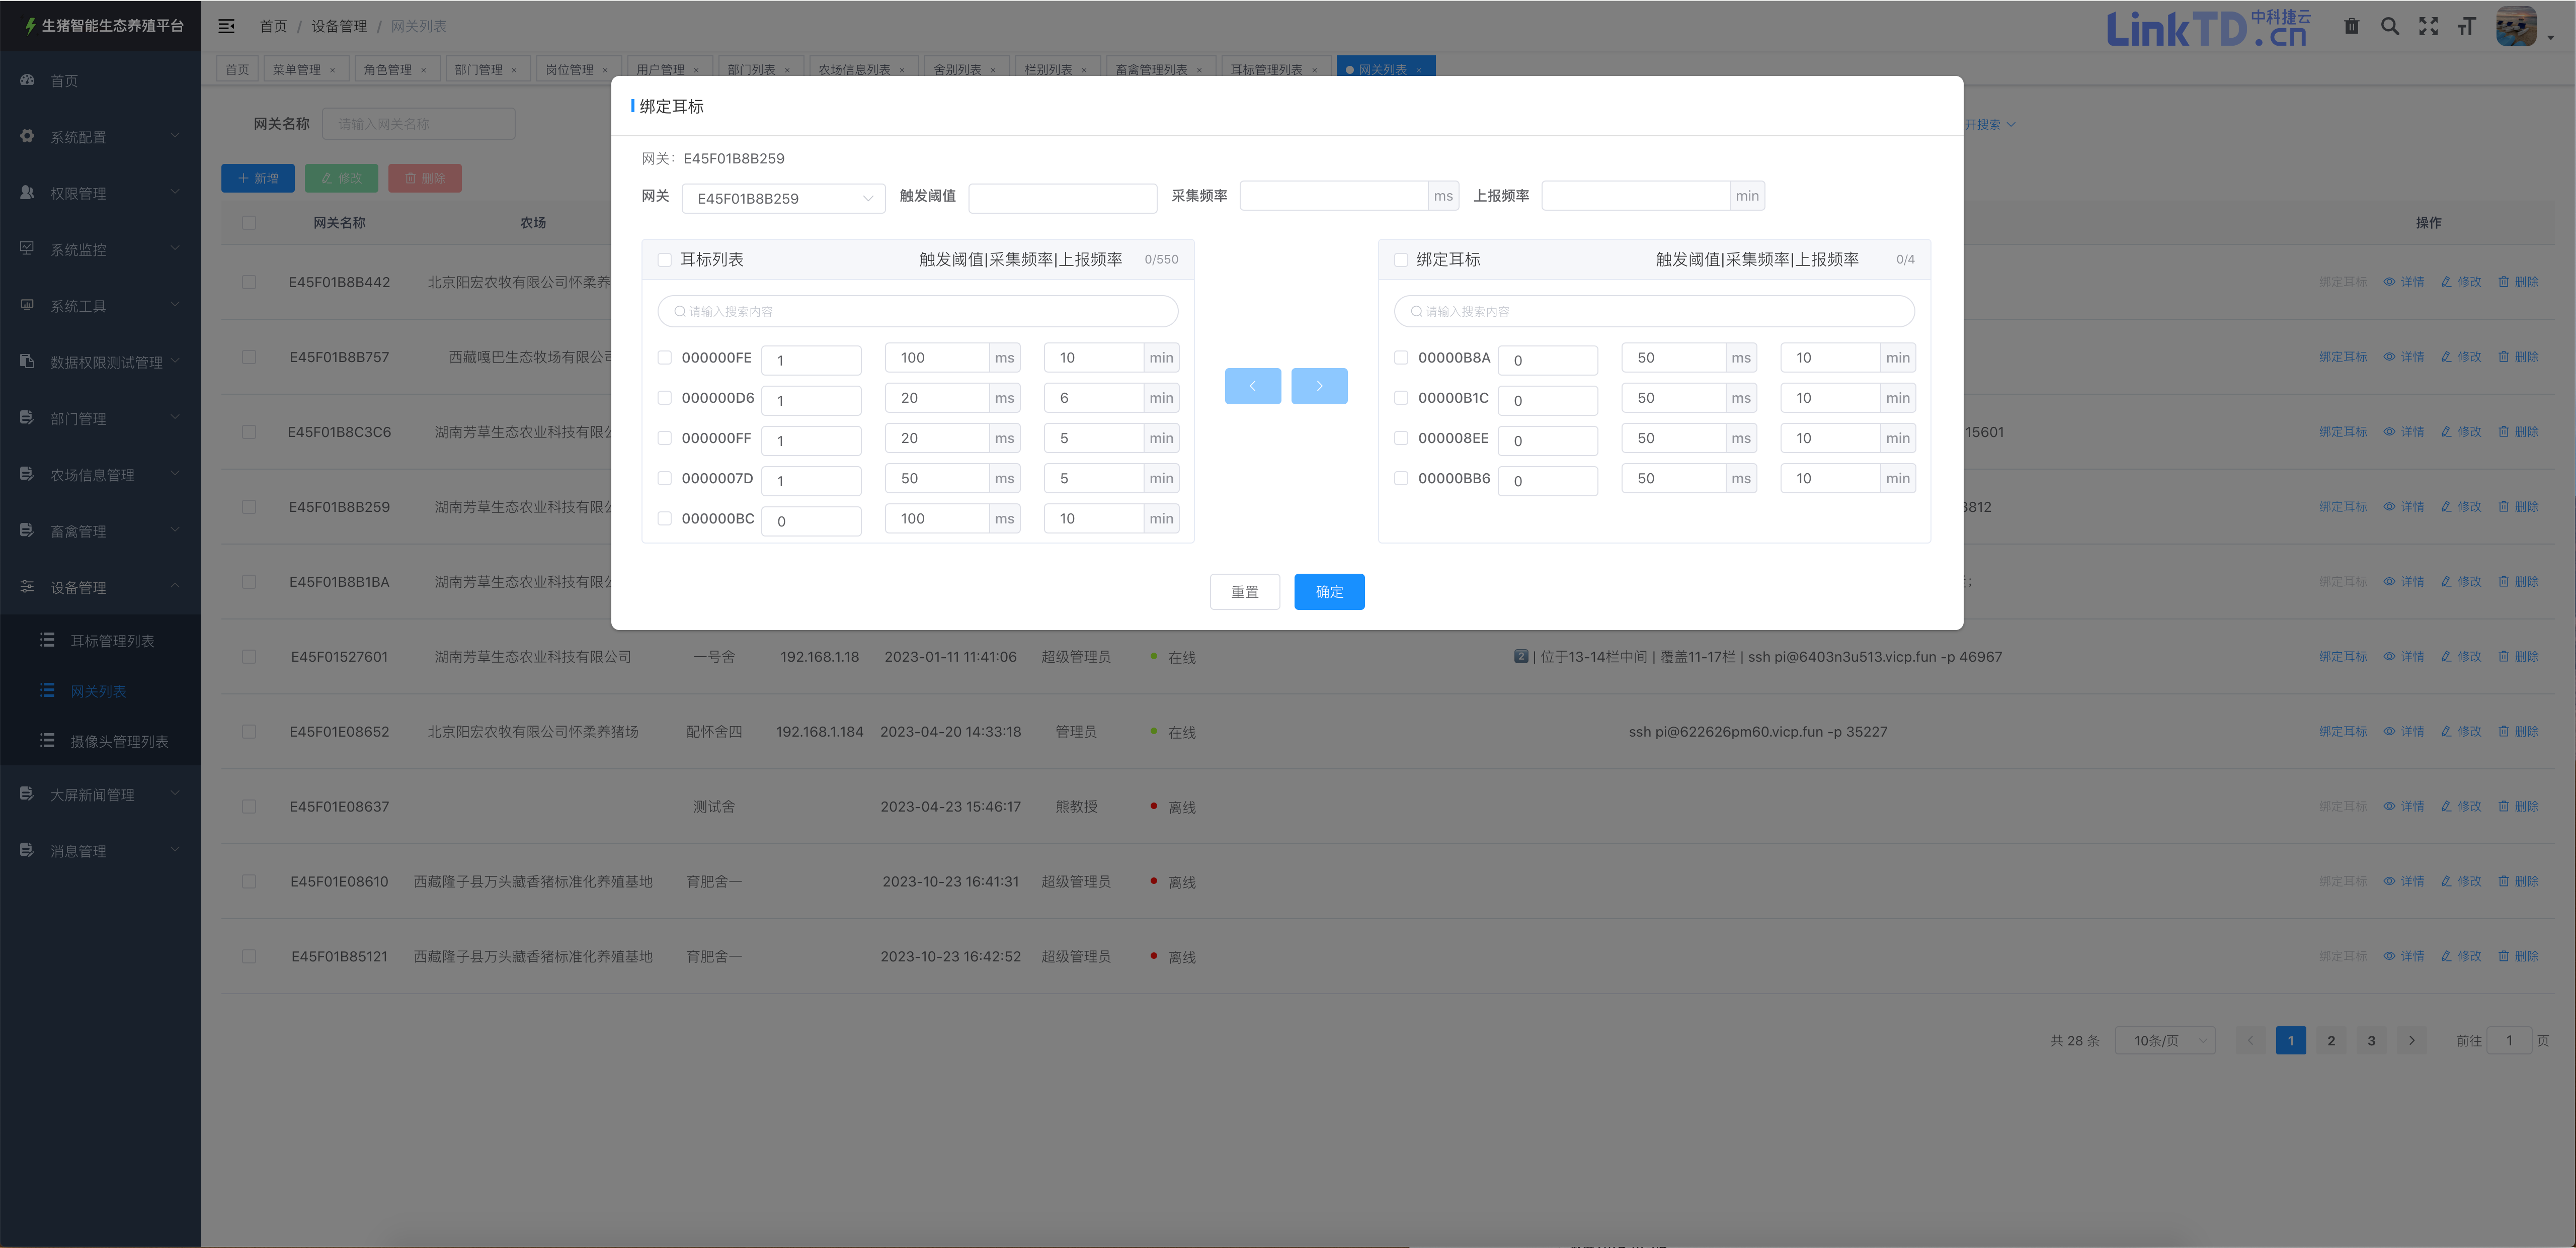This screenshot has width=2576, height=1248.
Task: Switch to the 用户管理 tab
Action: [x=660, y=69]
